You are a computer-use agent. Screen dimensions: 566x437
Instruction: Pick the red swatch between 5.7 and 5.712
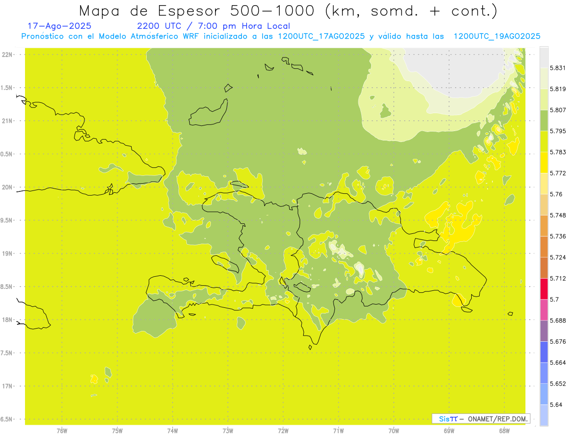click(544, 289)
